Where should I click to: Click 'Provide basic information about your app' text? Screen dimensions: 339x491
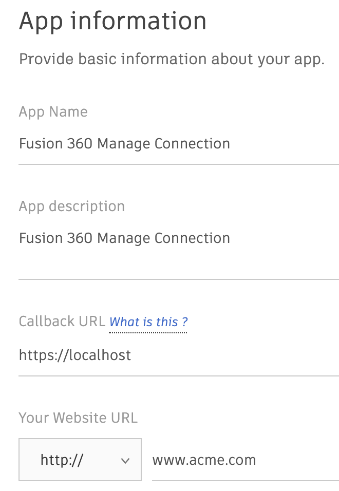point(172,59)
